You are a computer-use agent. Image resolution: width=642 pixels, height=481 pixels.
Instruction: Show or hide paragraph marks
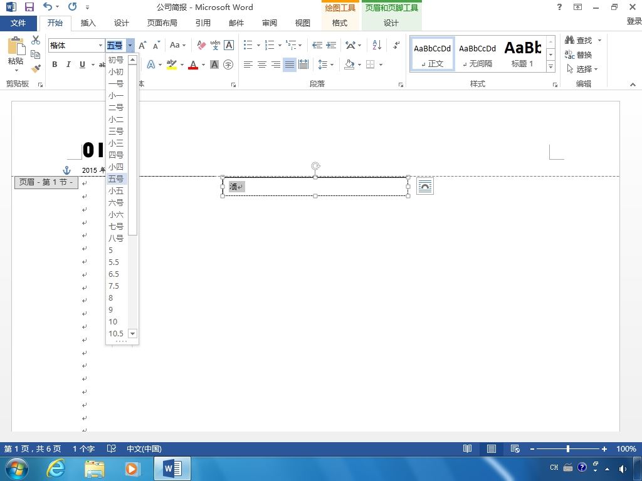[x=396, y=45]
